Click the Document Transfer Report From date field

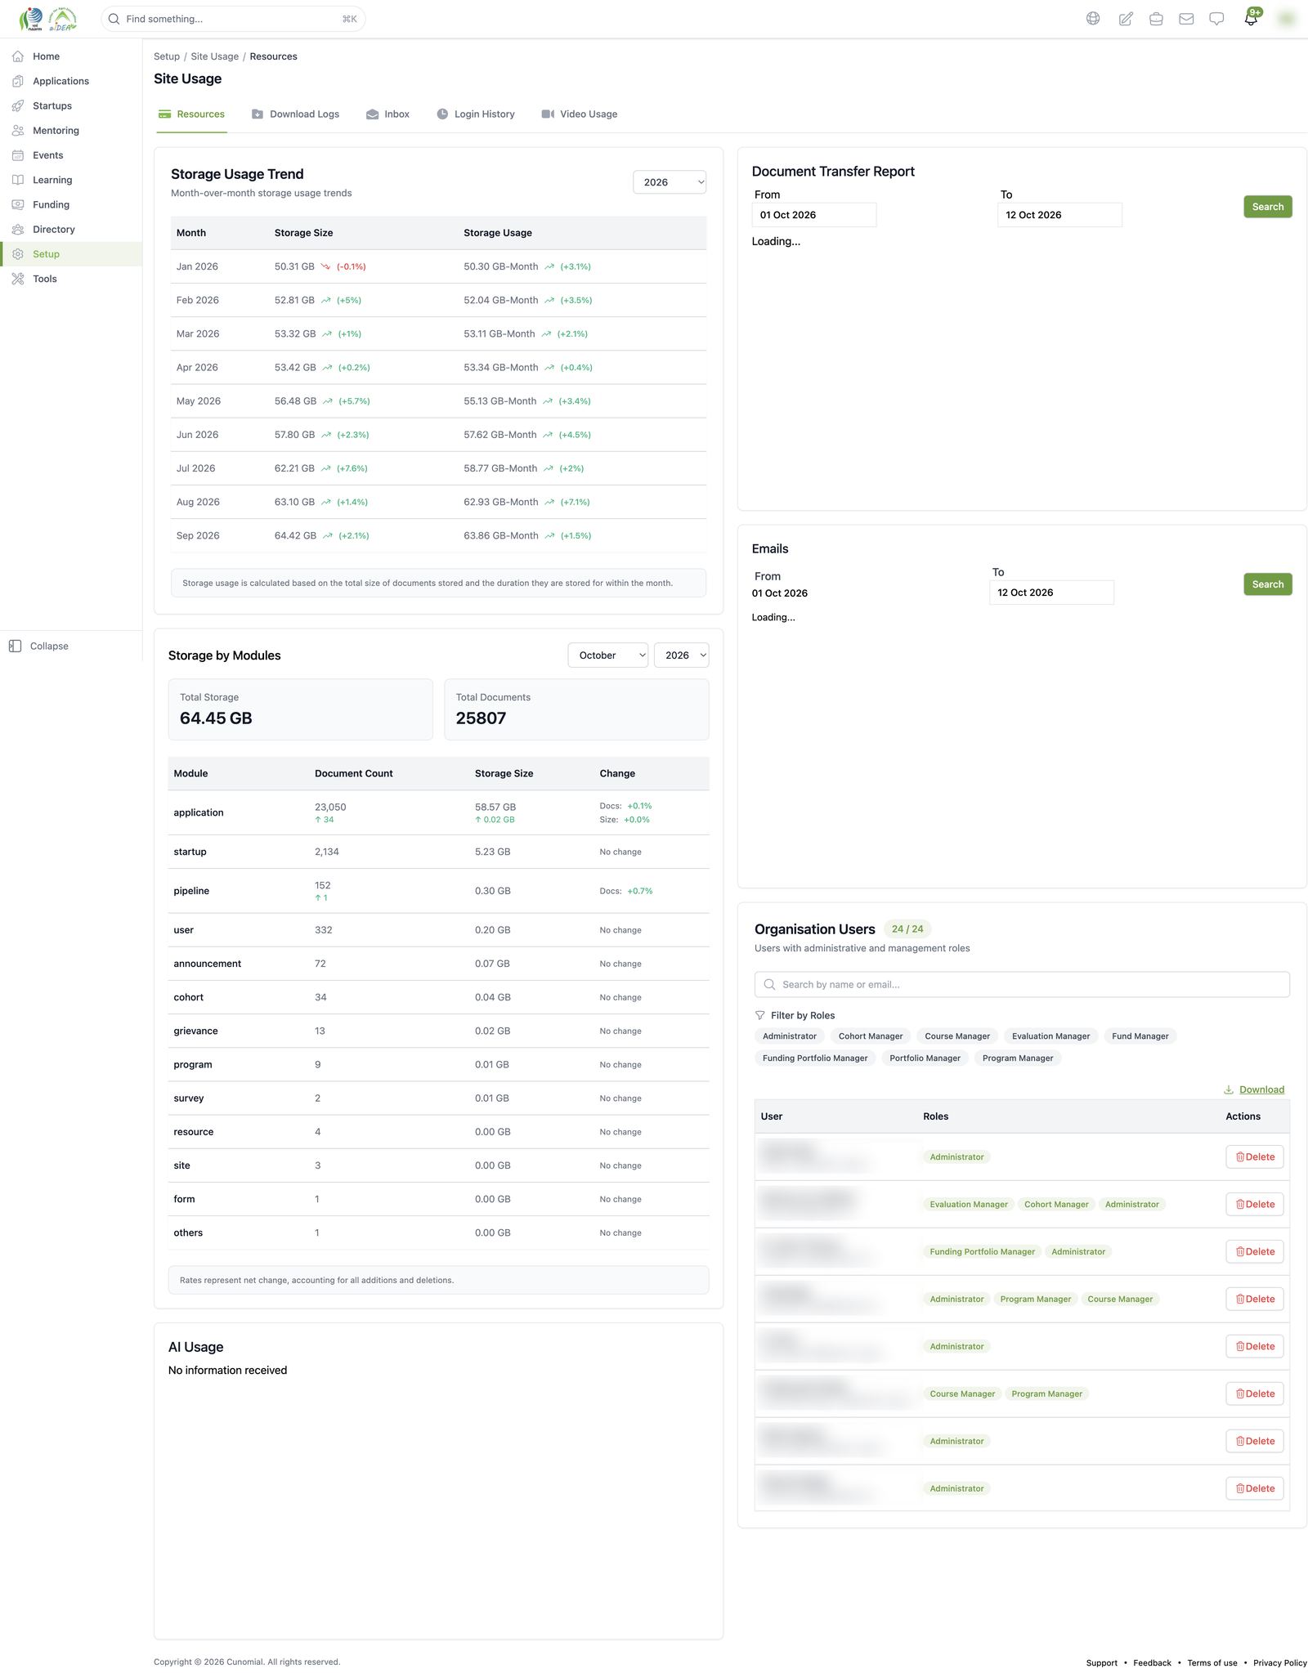point(814,215)
